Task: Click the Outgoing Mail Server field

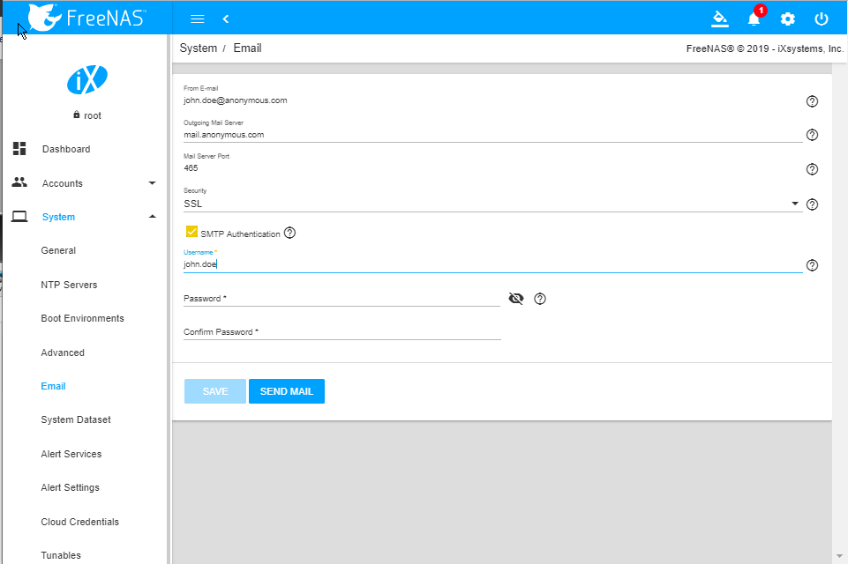Action: coord(492,135)
